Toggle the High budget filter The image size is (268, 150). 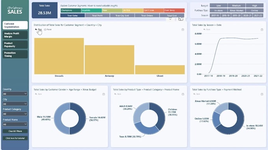coord(255,6)
